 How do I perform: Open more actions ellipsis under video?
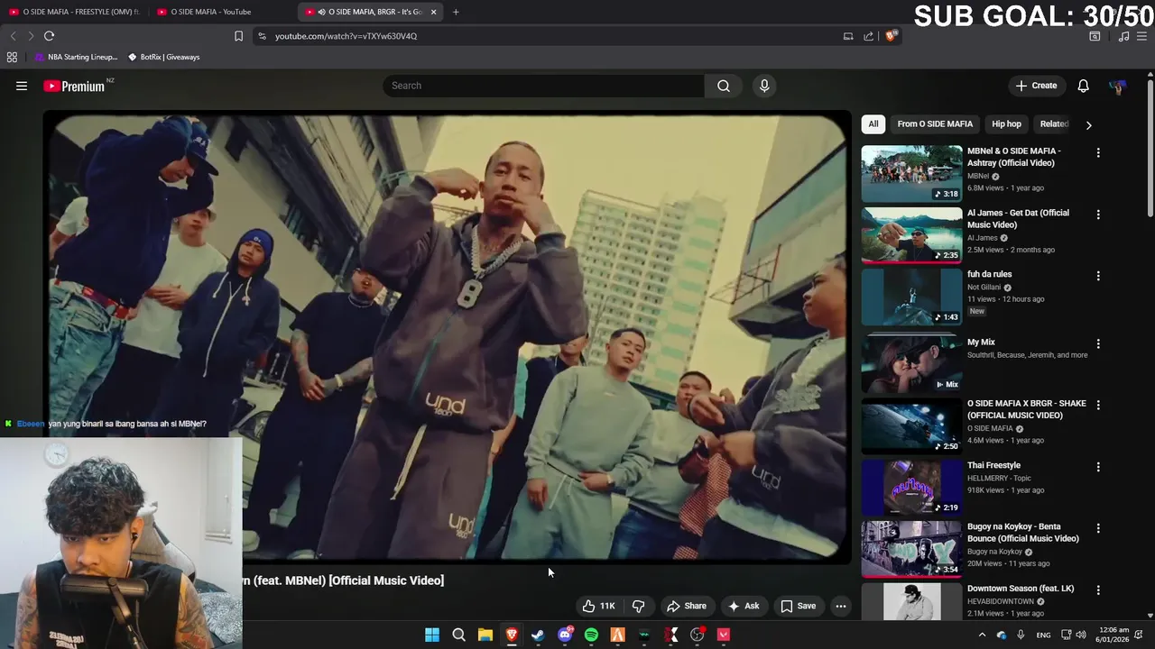(x=841, y=606)
